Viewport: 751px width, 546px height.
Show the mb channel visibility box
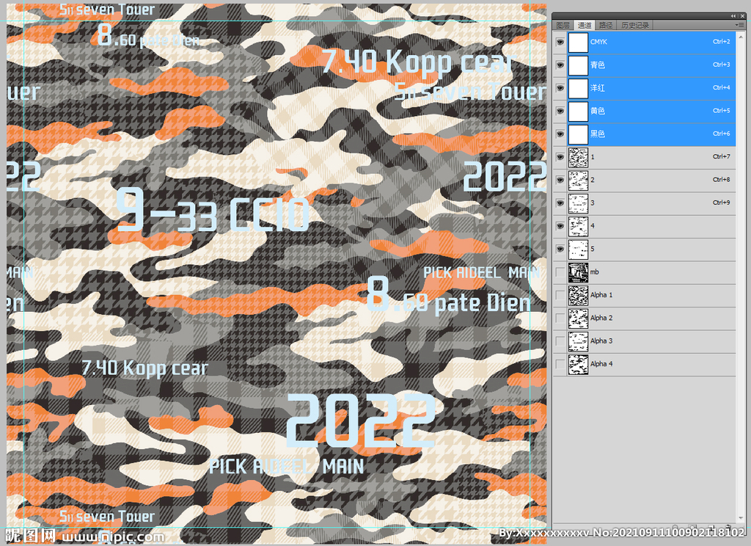click(560, 272)
